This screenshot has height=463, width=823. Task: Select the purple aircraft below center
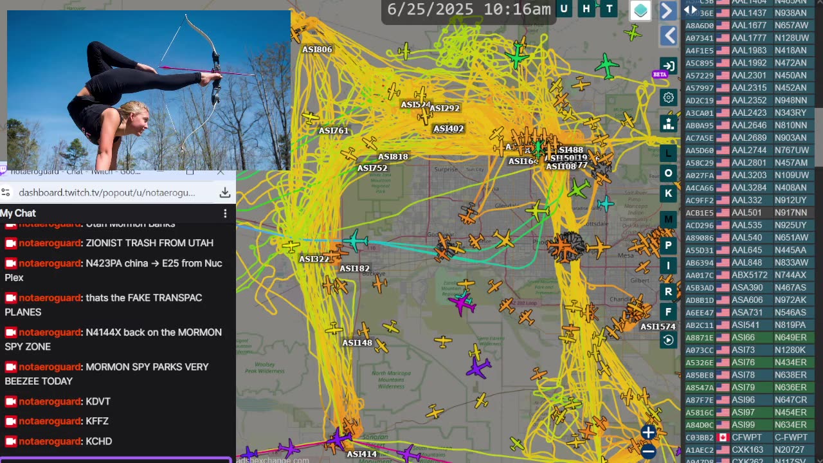click(x=478, y=368)
